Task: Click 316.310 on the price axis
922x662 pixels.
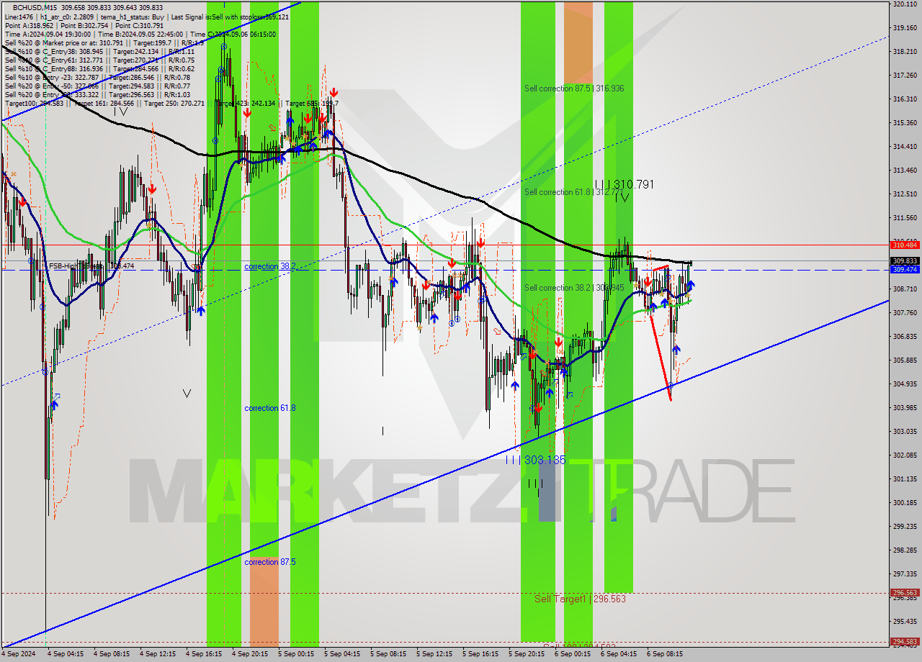Action: [905, 99]
